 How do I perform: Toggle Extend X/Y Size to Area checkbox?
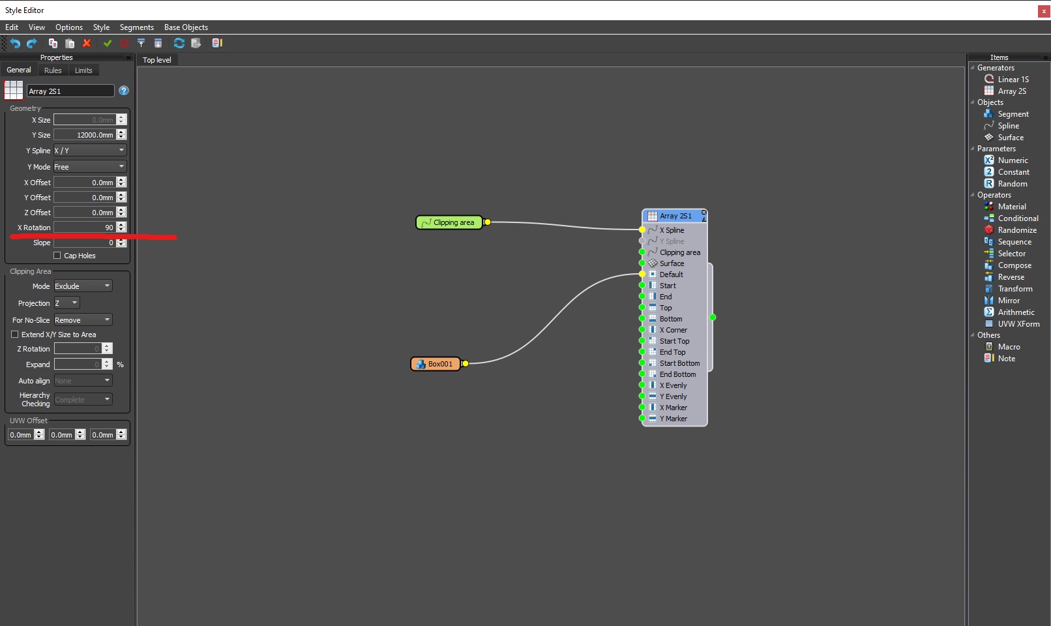[15, 335]
